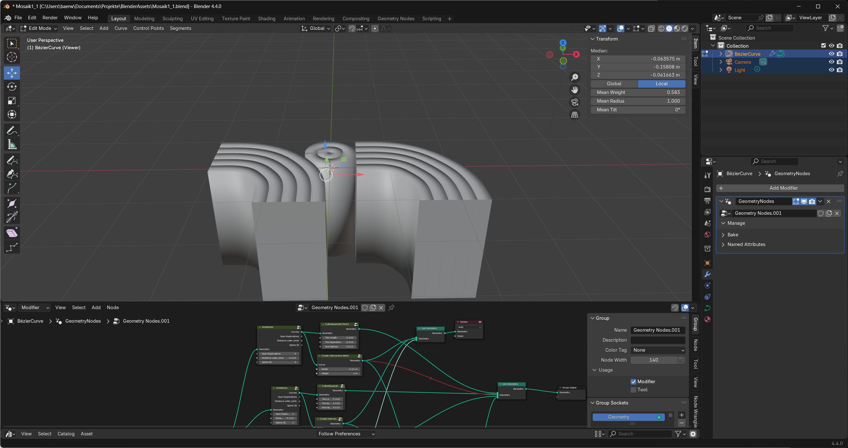Open the Edit Mode dropdown
This screenshot has height=448, width=848.
coord(39,28)
